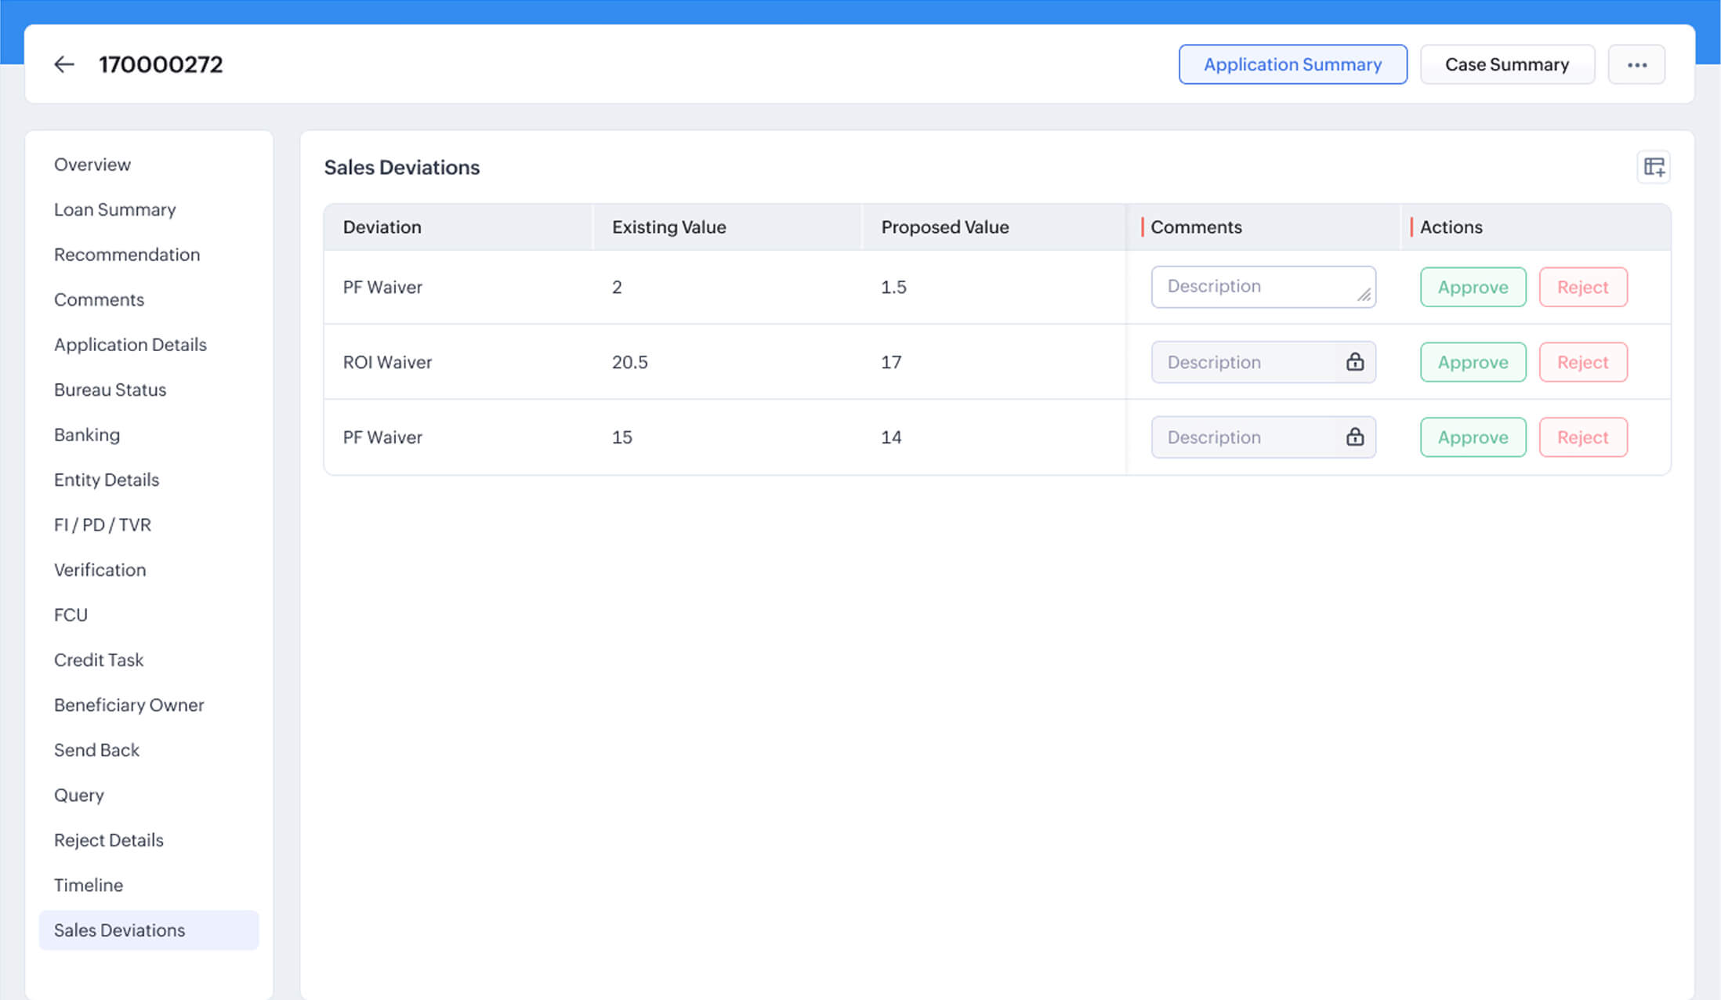Viewport: 1721px width, 1000px height.
Task: Click locked Description field in PF Waiver 15 row
Action: [x=1263, y=437]
